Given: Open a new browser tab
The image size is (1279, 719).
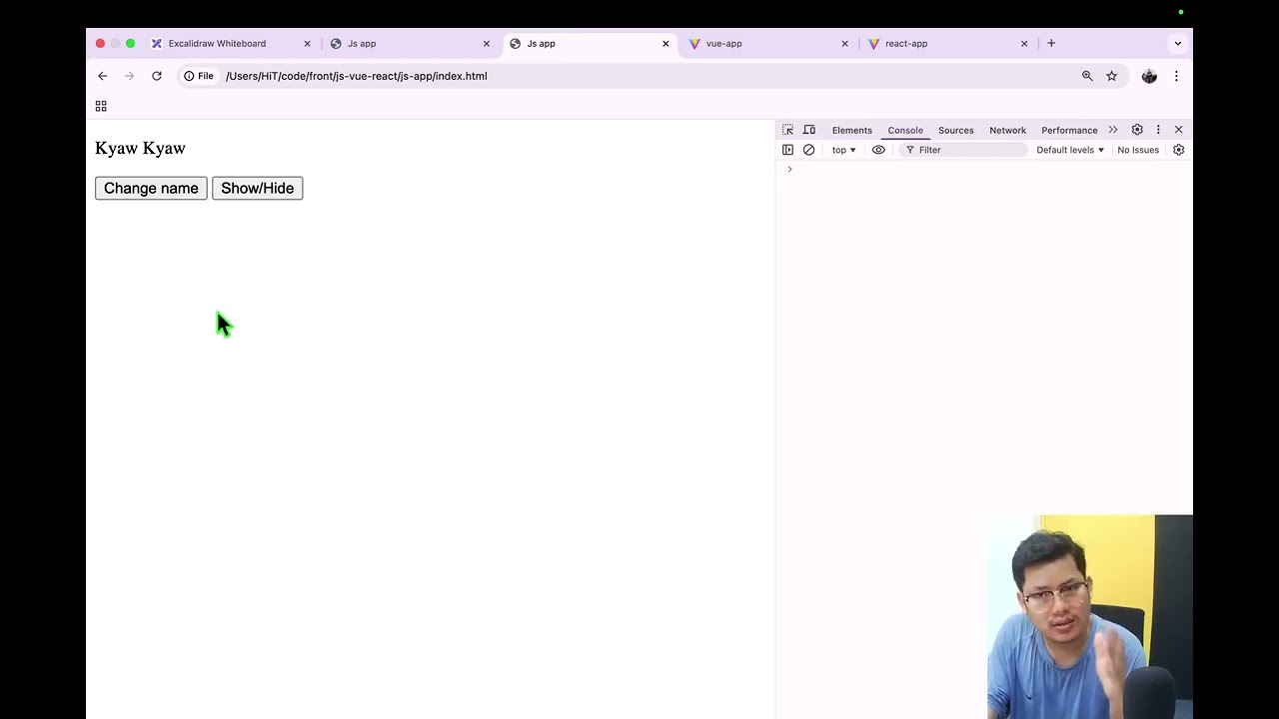Looking at the screenshot, I should [1051, 43].
